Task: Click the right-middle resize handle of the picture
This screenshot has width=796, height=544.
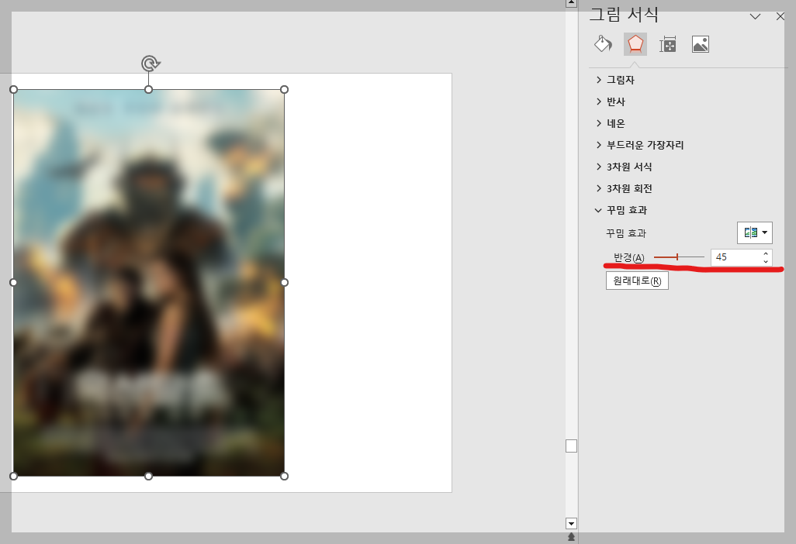Action: point(284,282)
